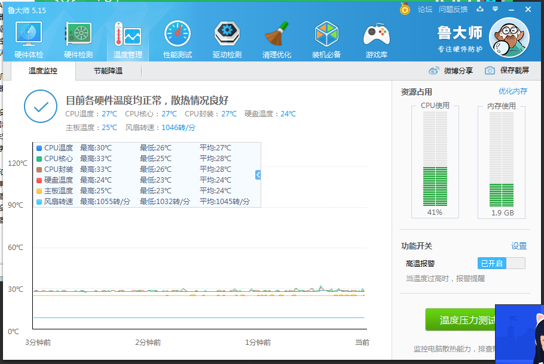Click the CPU使用 usage bar meter

[435, 159]
